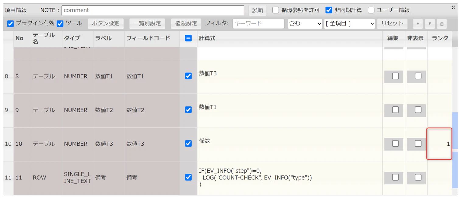Click the 数値T1 label cell in row 8

pos(109,76)
